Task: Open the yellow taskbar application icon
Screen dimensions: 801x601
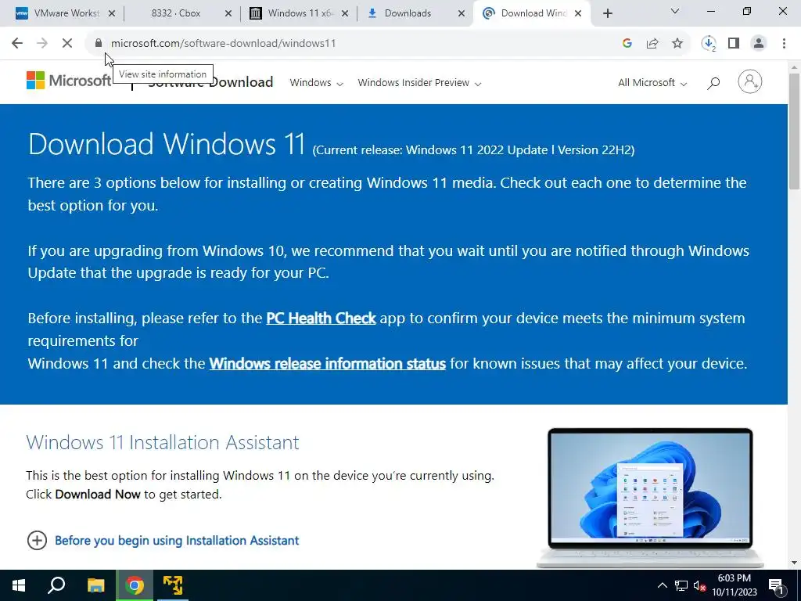Action: (x=173, y=585)
